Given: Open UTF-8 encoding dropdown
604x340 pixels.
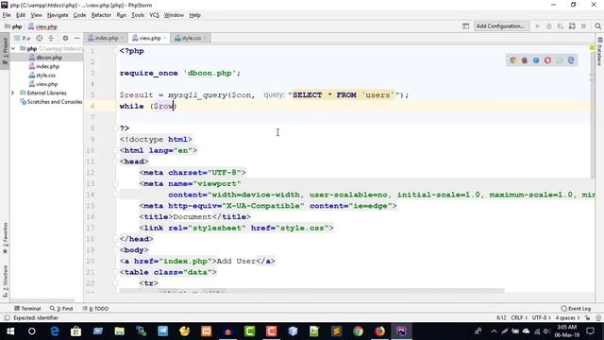Looking at the screenshot, I should 542,318.
